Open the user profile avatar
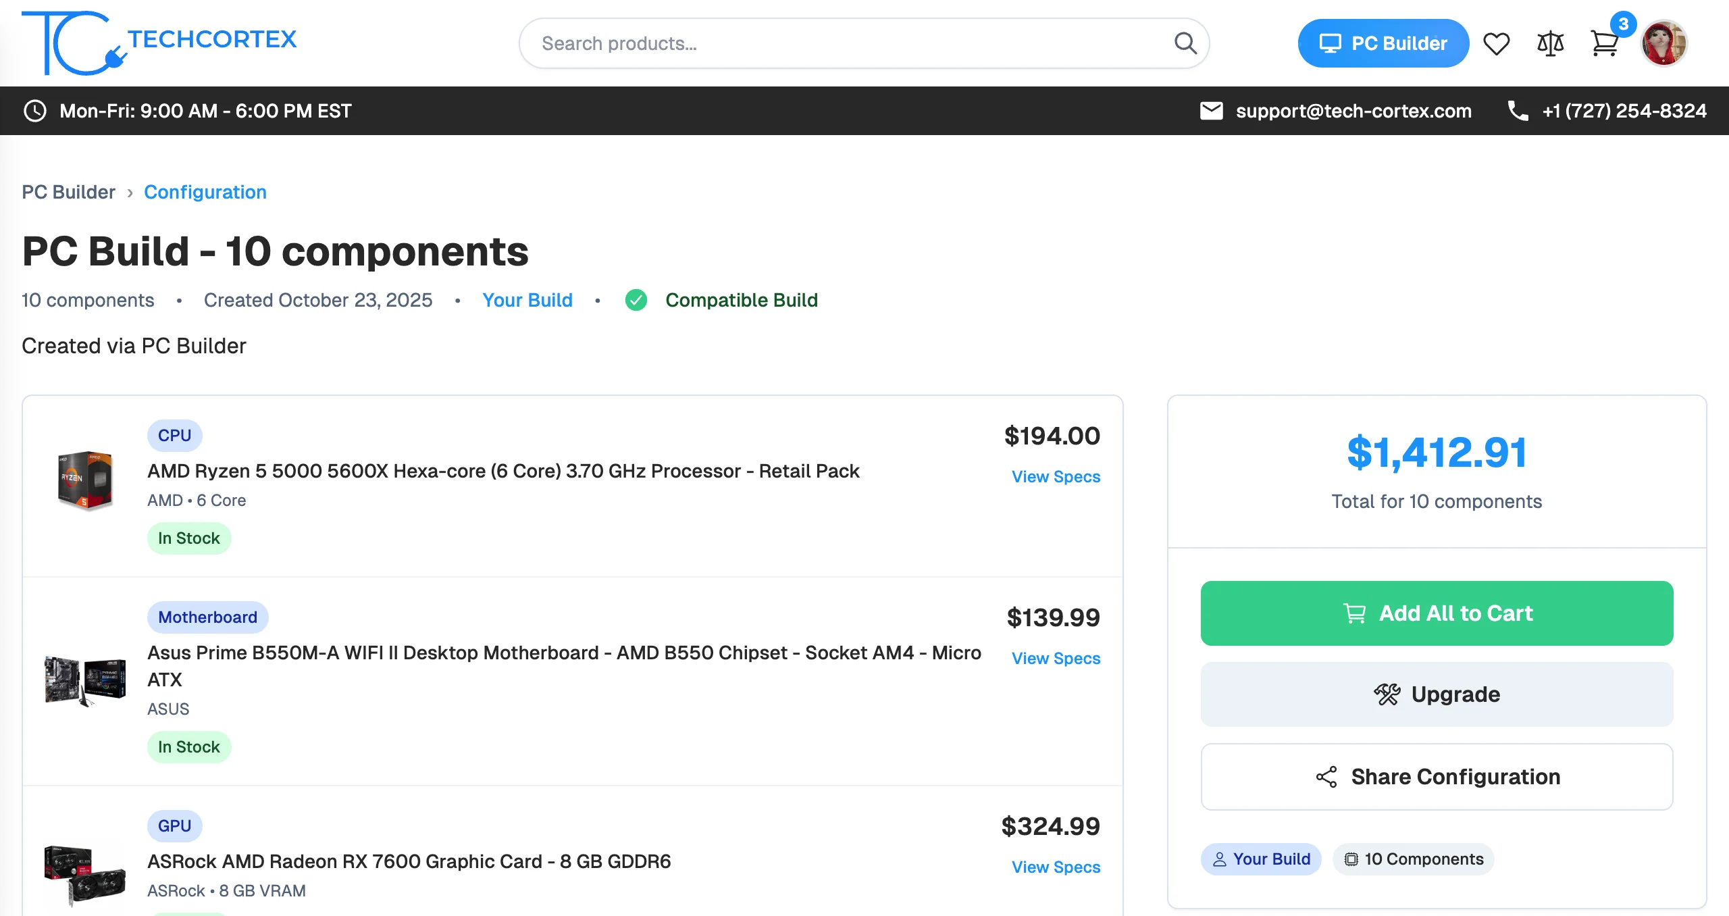 point(1664,43)
